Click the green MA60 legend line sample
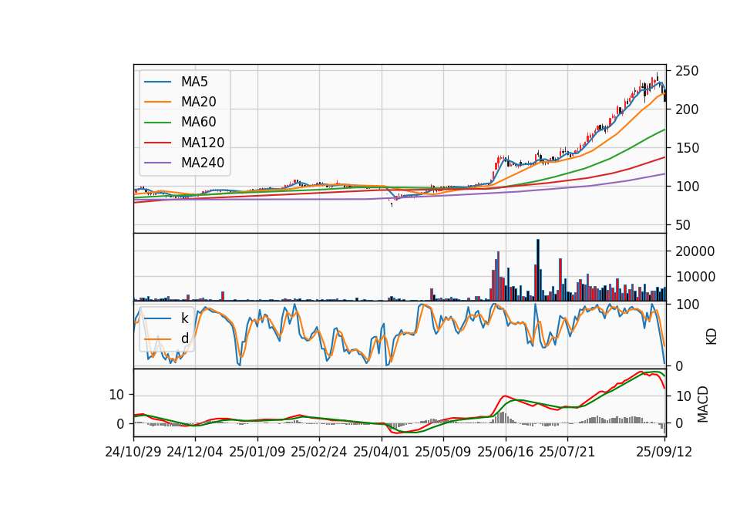Viewport: 740px width, 532px height. tap(157, 123)
